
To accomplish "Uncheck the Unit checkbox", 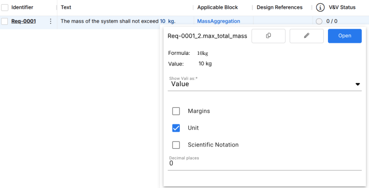I will 176,128.
